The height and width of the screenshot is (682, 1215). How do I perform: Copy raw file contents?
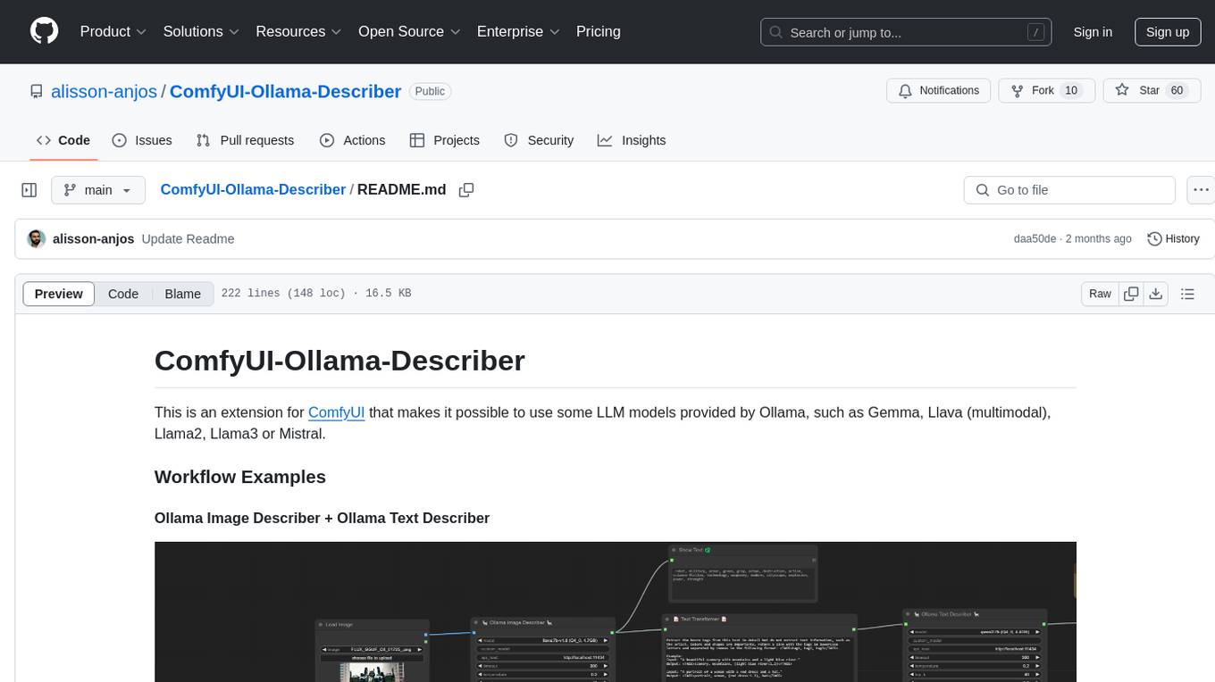[1131, 294]
